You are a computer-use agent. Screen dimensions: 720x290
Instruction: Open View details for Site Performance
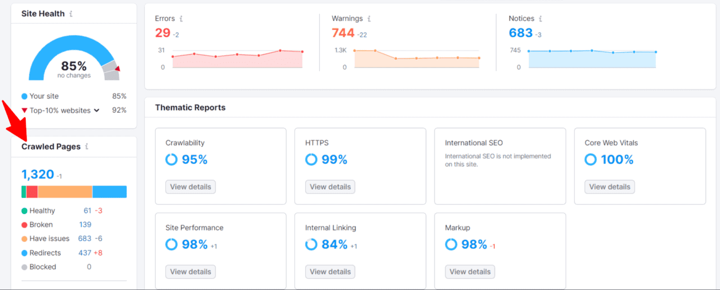coord(190,272)
